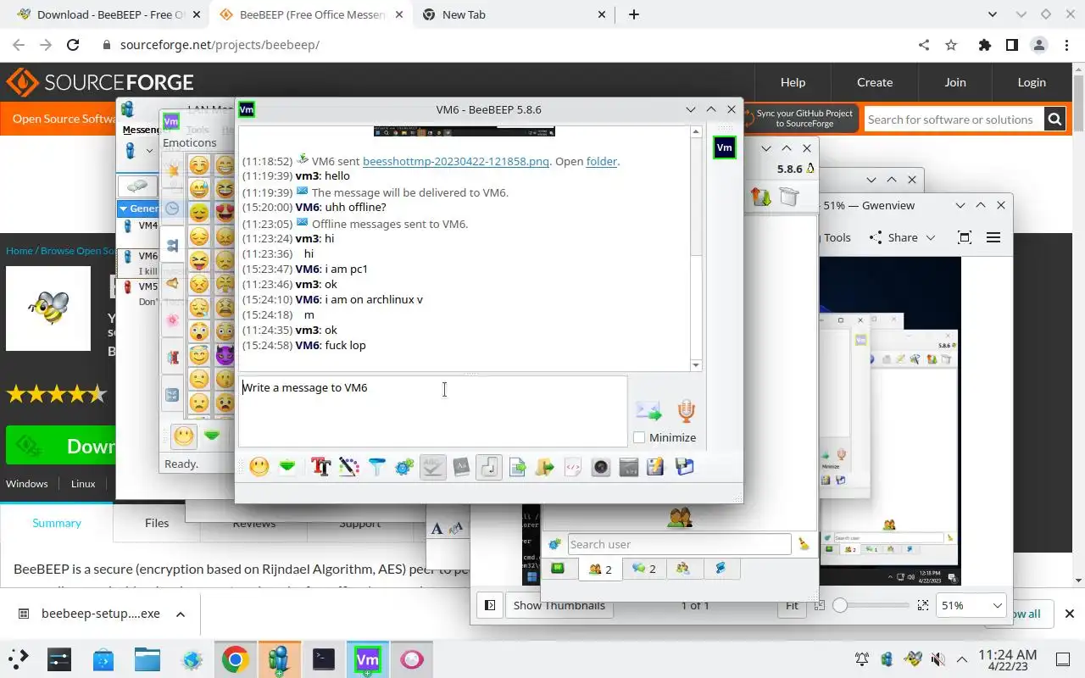Take a screenshot with the camera icon
This screenshot has height=678, width=1085.
point(601,467)
